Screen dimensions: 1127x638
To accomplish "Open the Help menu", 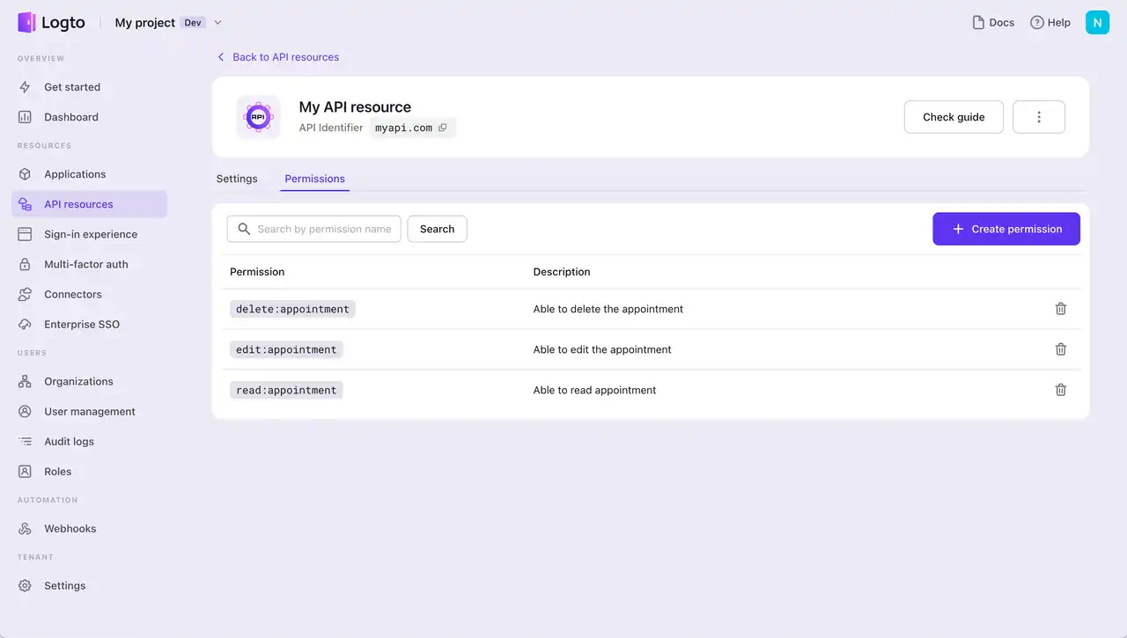I will pyautogui.click(x=1050, y=22).
